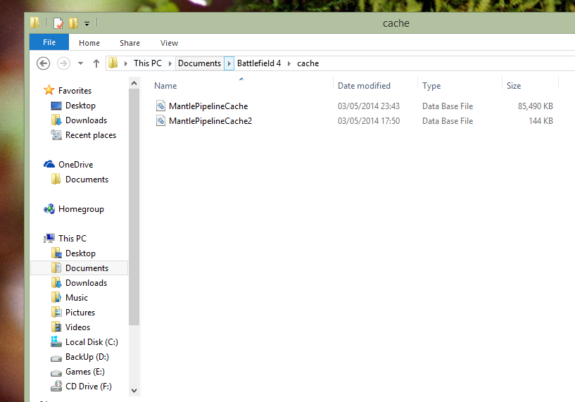Click the navigation pane scrollbar thumb

coord(134,207)
